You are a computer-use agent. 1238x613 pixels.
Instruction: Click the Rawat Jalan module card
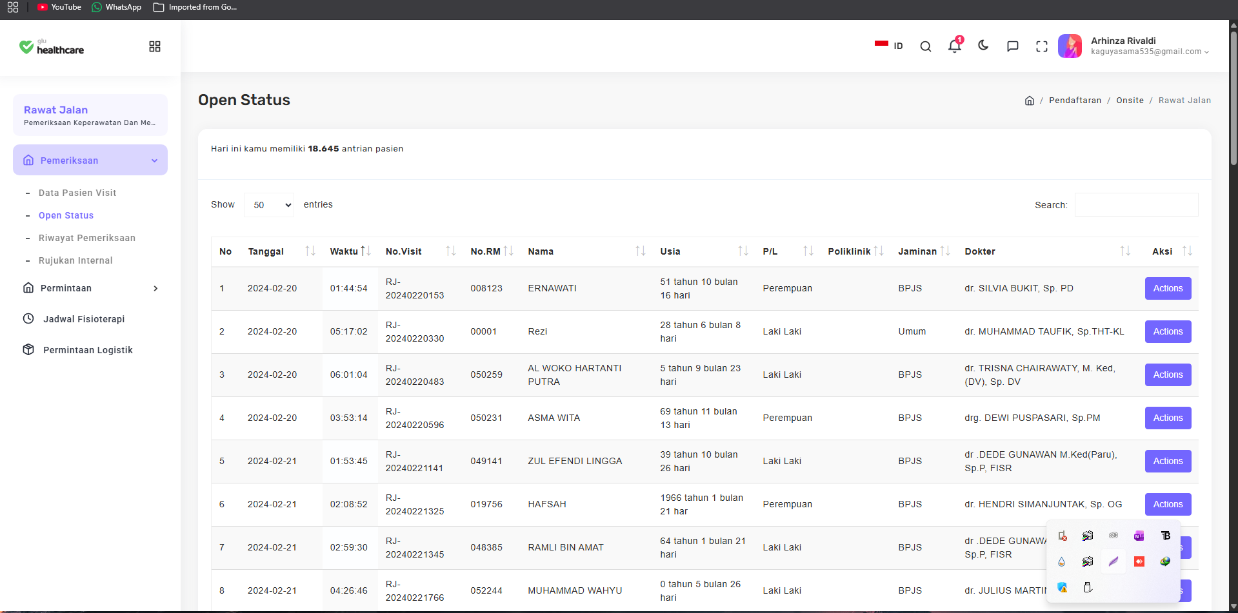(x=90, y=115)
